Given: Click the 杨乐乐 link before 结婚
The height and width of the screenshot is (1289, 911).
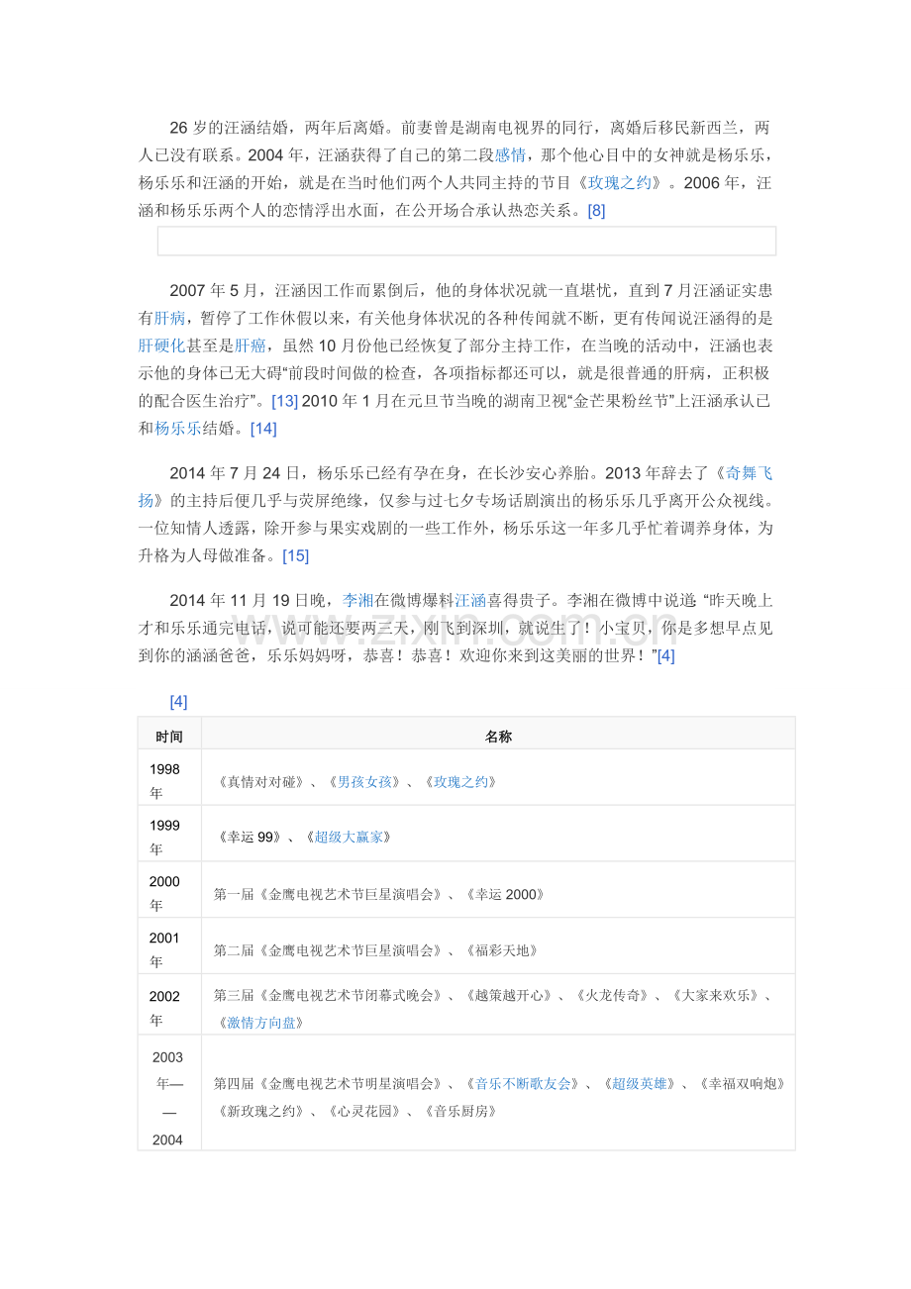Looking at the screenshot, I should 178,429.
